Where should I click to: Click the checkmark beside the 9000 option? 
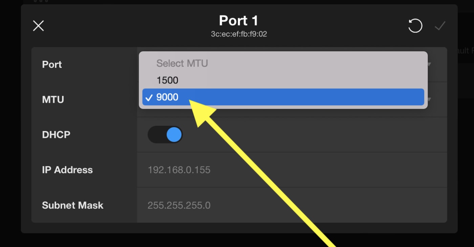coord(149,98)
